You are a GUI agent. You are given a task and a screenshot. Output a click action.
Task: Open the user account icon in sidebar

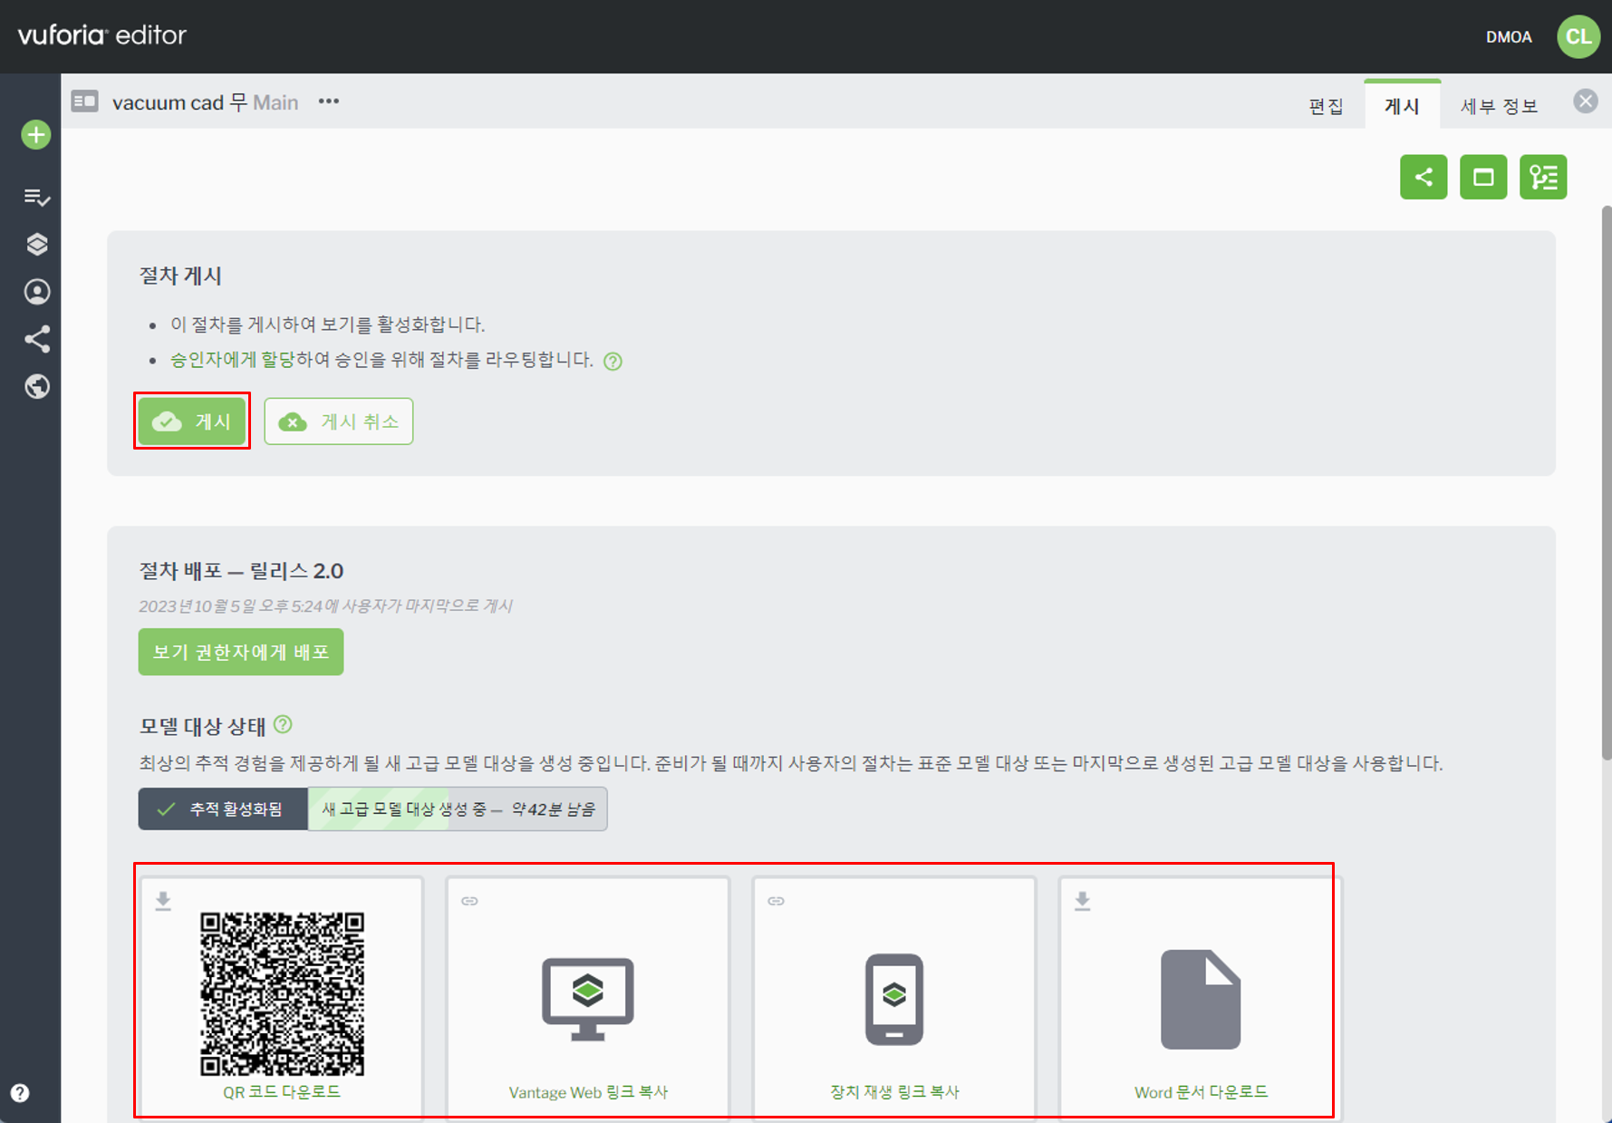36,292
